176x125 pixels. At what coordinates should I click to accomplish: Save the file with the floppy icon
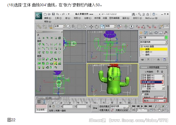coord(53,14)
